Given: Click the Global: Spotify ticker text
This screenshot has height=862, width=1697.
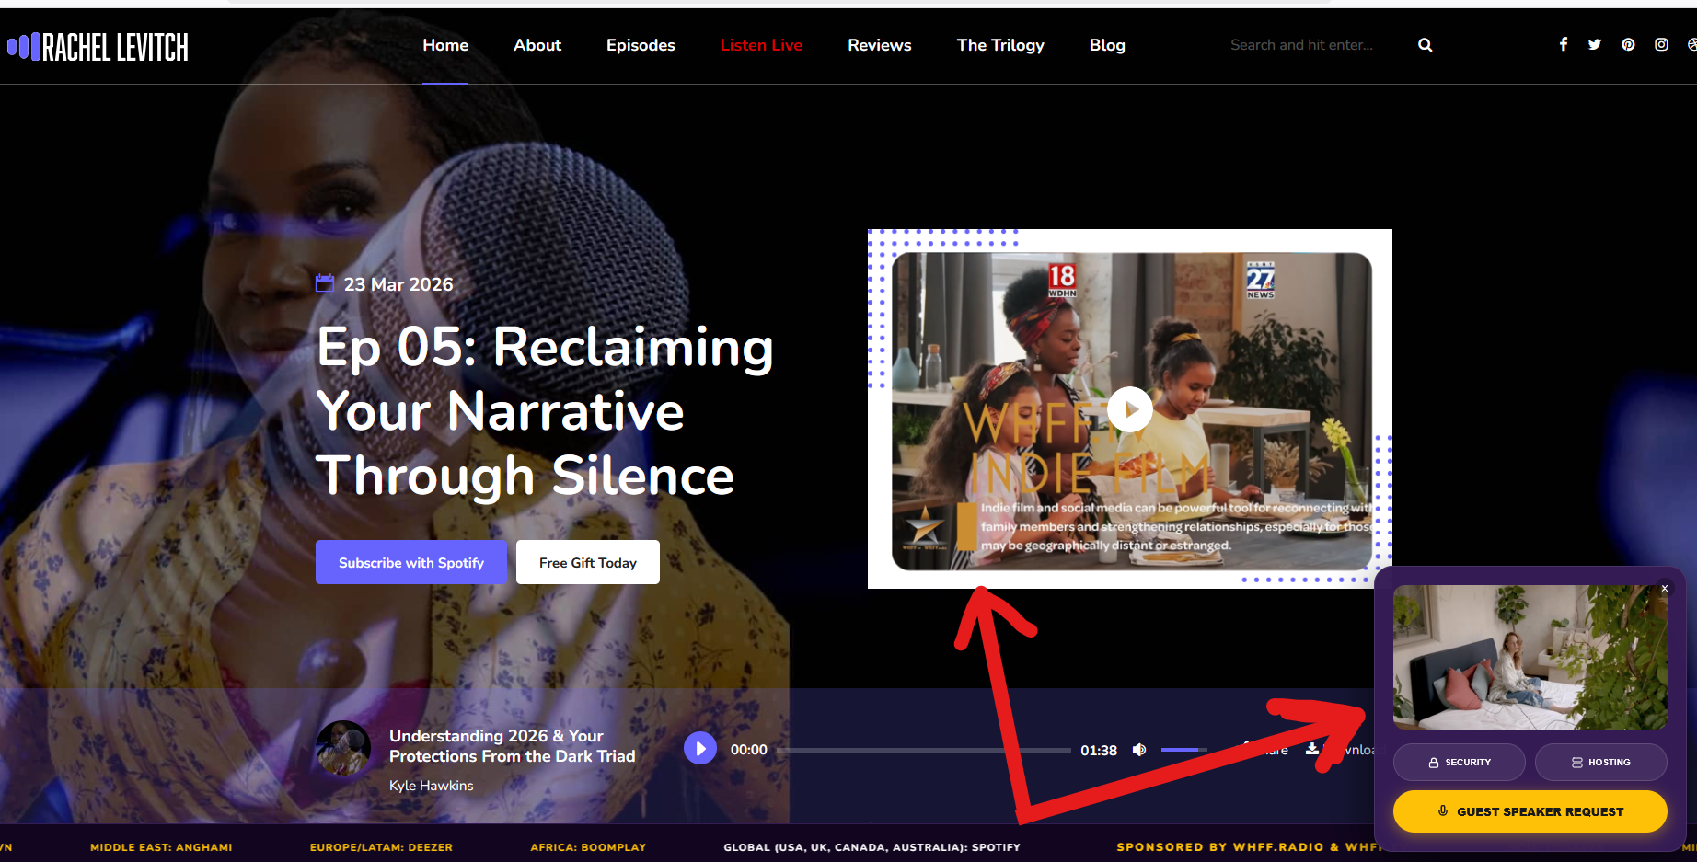Looking at the screenshot, I should 872,847.
